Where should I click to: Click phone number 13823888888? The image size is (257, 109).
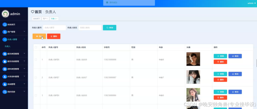click(110, 60)
